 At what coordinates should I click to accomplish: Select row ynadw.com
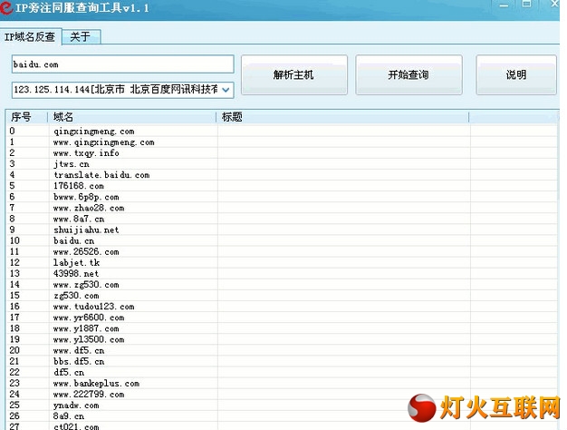282,405
